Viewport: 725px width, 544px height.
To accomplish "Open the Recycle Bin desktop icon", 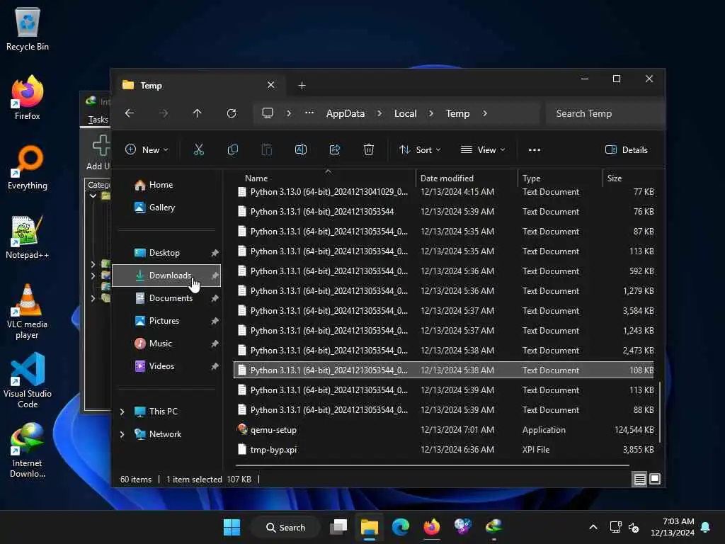I will pos(28,30).
